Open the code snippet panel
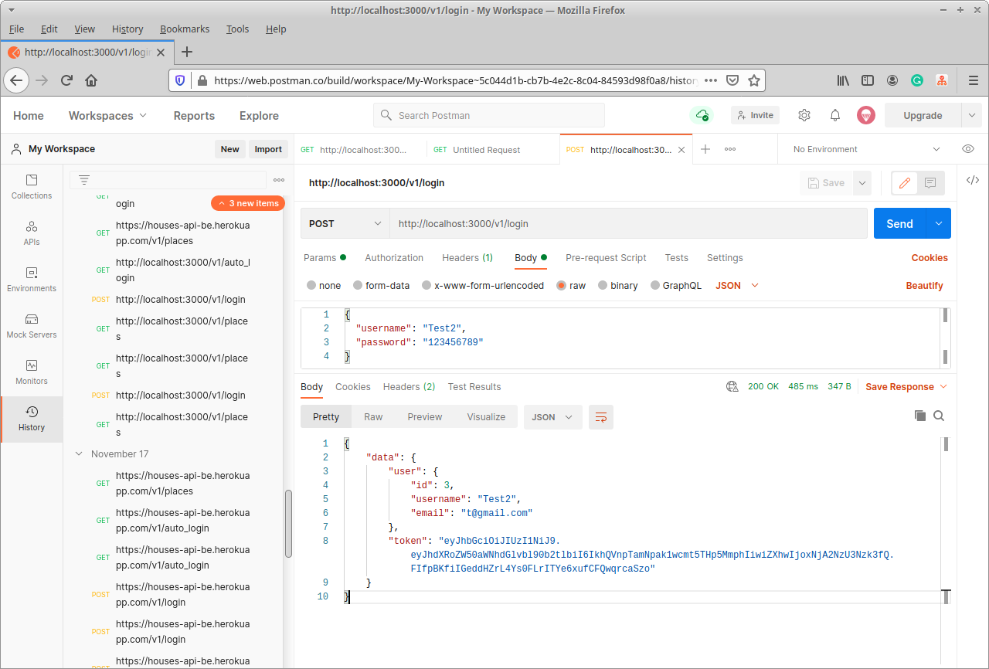Image resolution: width=989 pixels, height=669 pixels. [x=973, y=180]
